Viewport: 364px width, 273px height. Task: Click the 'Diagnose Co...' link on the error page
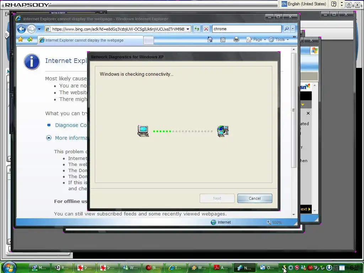[71, 125]
